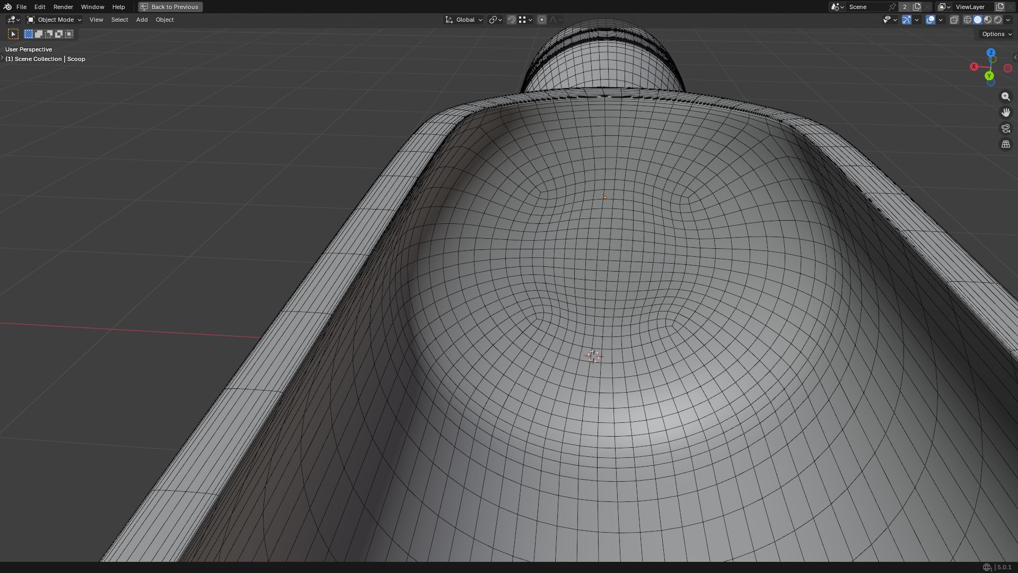1018x573 pixels.
Task: Toggle perspective/orthographic grid icon
Action: pos(1005,144)
